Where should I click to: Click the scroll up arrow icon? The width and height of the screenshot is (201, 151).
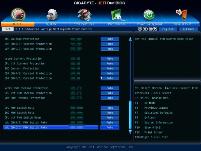click(130, 39)
